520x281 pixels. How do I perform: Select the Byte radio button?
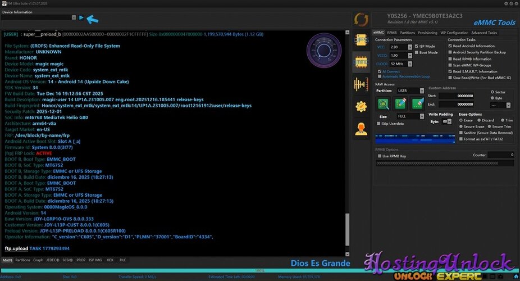[x=492, y=98]
